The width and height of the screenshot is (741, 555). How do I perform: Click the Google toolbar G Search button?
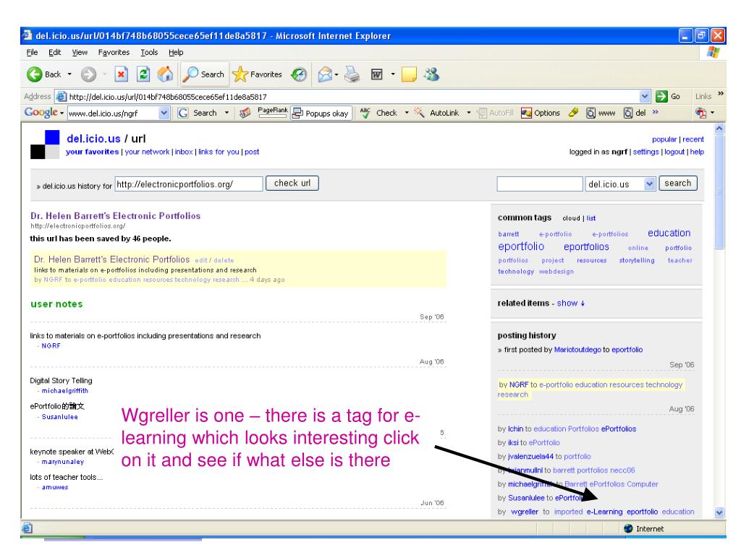pyautogui.click(x=197, y=113)
